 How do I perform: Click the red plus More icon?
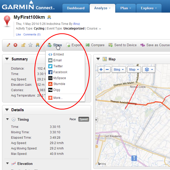click(x=50, y=98)
